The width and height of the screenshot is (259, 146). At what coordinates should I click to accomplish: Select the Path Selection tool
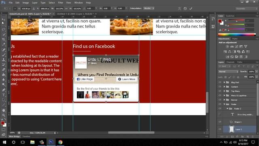tap(4, 100)
